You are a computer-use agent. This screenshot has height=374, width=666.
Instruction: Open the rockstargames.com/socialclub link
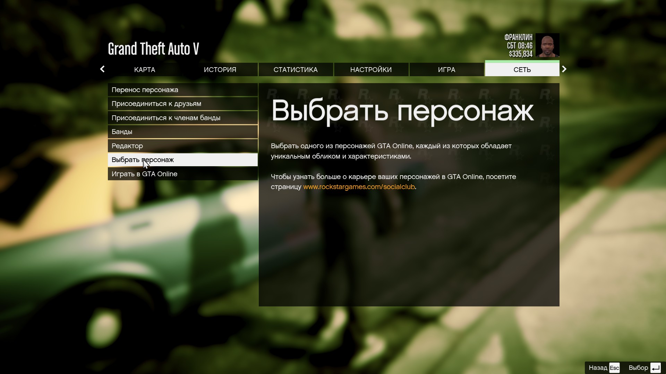pos(359,187)
